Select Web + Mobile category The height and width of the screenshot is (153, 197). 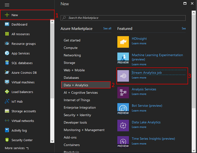74,70
